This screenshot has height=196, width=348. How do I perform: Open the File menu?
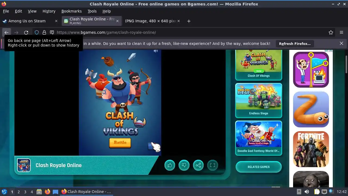coord(6,11)
